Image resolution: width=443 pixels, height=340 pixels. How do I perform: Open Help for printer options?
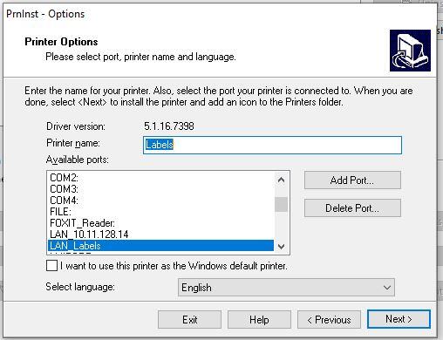[259, 320]
